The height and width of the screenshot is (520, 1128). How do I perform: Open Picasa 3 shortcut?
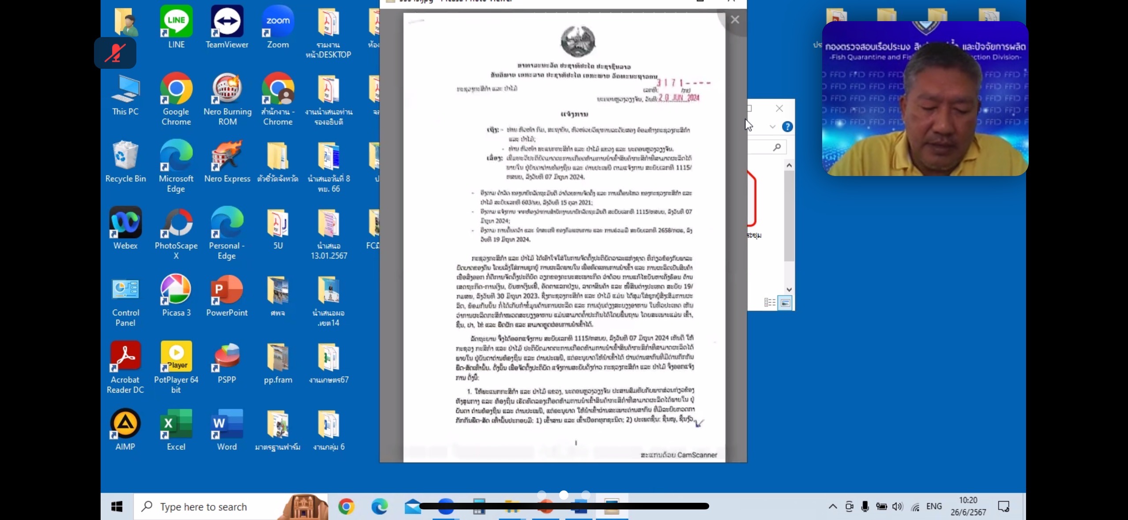tap(176, 289)
